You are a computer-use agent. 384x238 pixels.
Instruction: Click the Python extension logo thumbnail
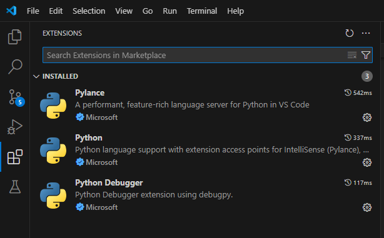tap(53, 151)
